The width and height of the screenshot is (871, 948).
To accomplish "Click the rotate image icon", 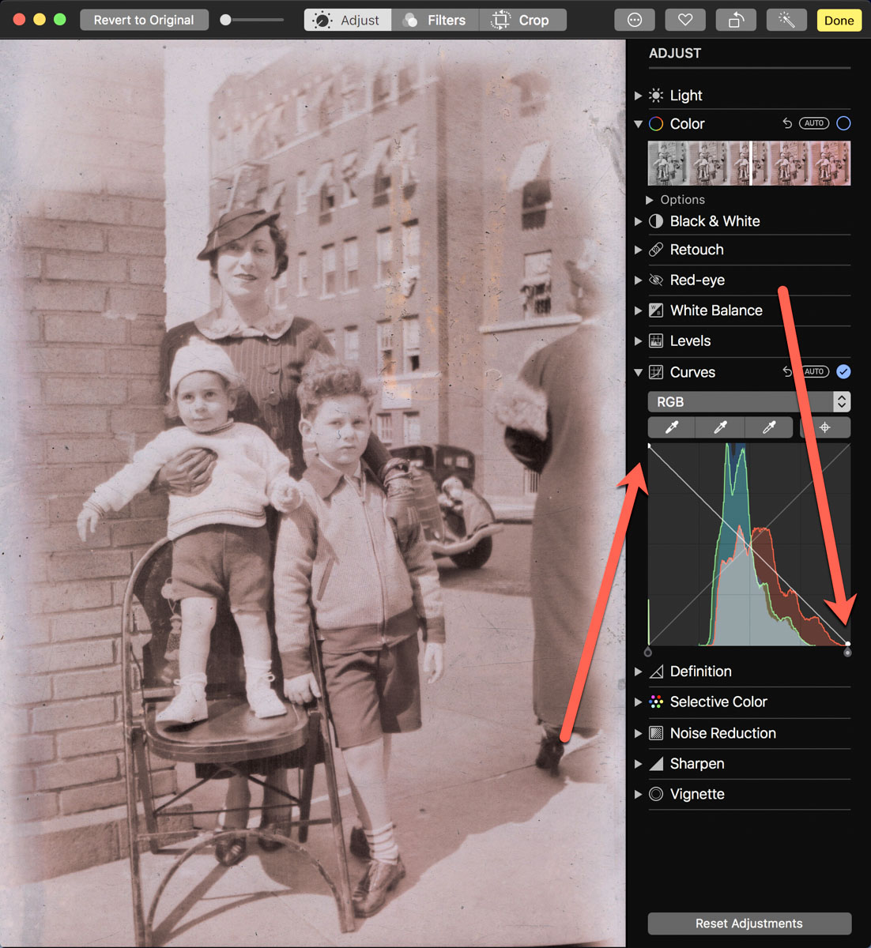I will (736, 20).
